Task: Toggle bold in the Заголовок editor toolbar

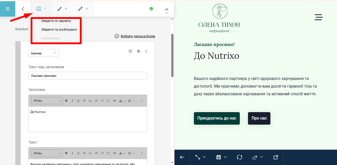Action: point(66,101)
